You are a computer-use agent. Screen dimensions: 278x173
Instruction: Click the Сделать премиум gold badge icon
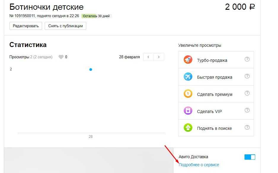(188, 94)
